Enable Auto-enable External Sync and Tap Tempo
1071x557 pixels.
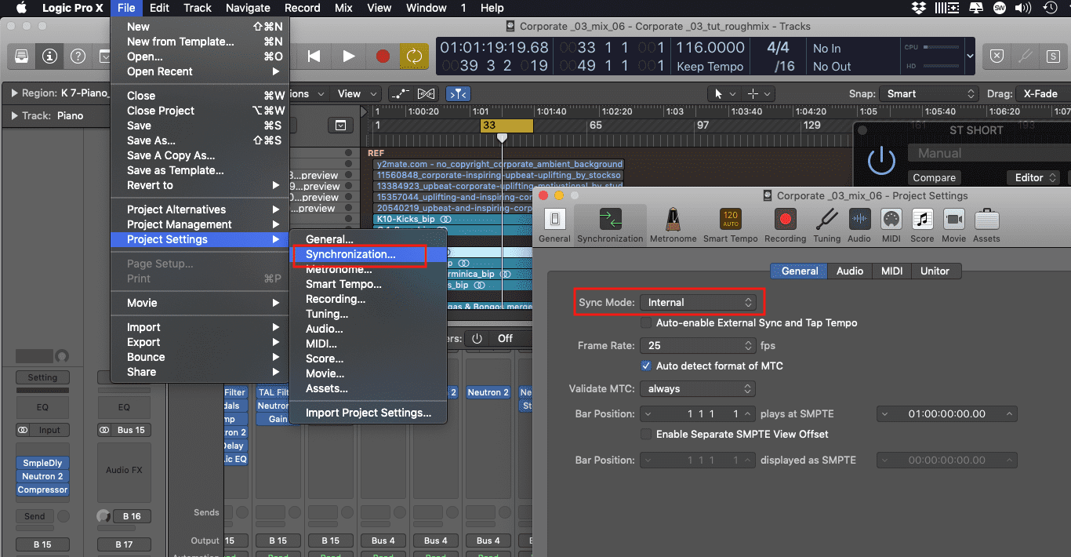tap(646, 322)
